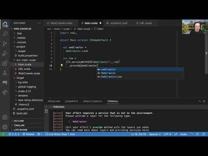The width and height of the screenshot is (208, 156).
Task: Expand the streams folder
Action: point(23,96)
